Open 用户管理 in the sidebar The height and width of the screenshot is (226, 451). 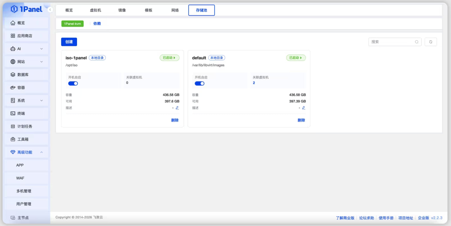(26, 204)
